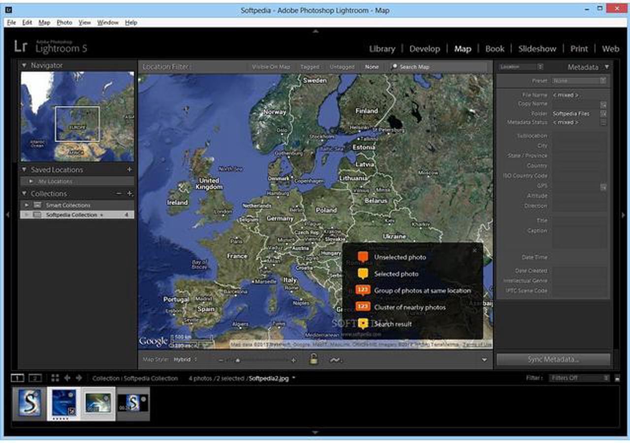Lock the map markers with the padlock icon
The width and height of the screenshot is (630, 443).
point(314,359)
